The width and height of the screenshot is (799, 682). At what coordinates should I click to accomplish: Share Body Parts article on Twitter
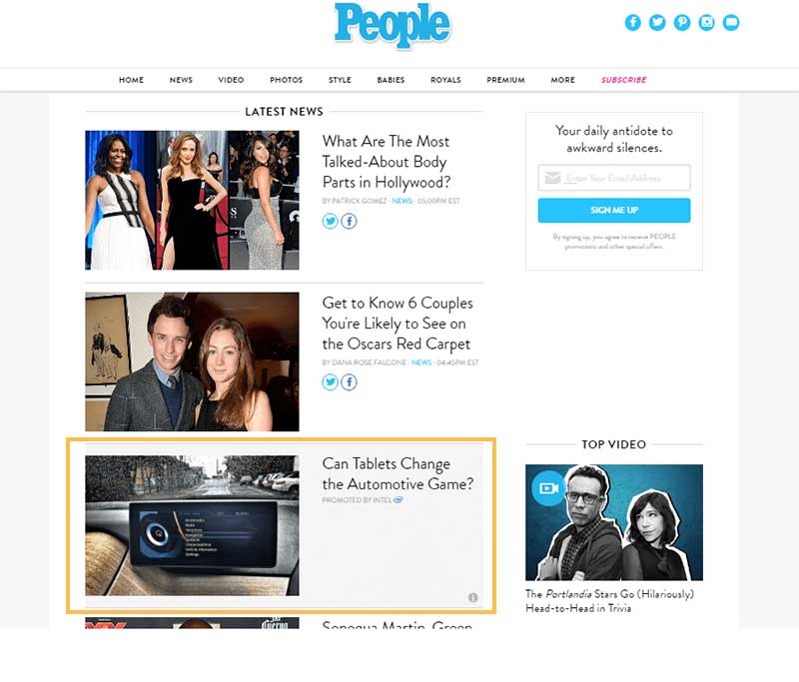331,221
